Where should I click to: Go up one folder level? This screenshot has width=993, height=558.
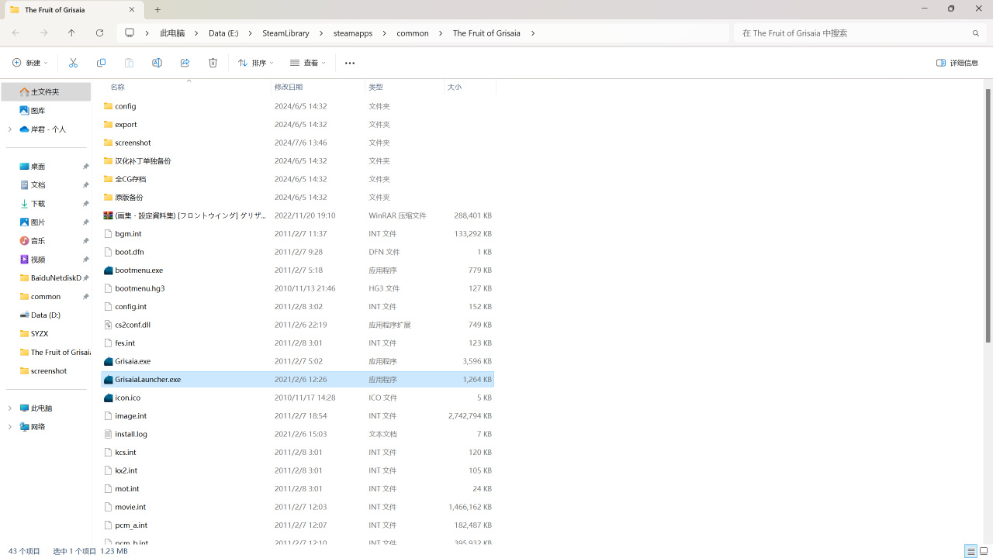tap(71, 33)
